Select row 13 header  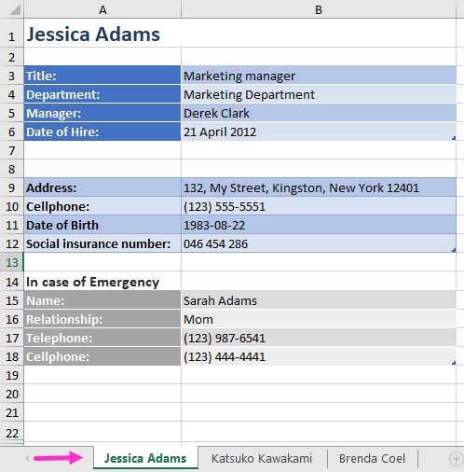[12, 262]
